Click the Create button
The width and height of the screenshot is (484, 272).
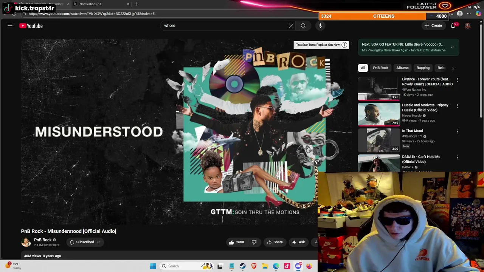(433, 26)
